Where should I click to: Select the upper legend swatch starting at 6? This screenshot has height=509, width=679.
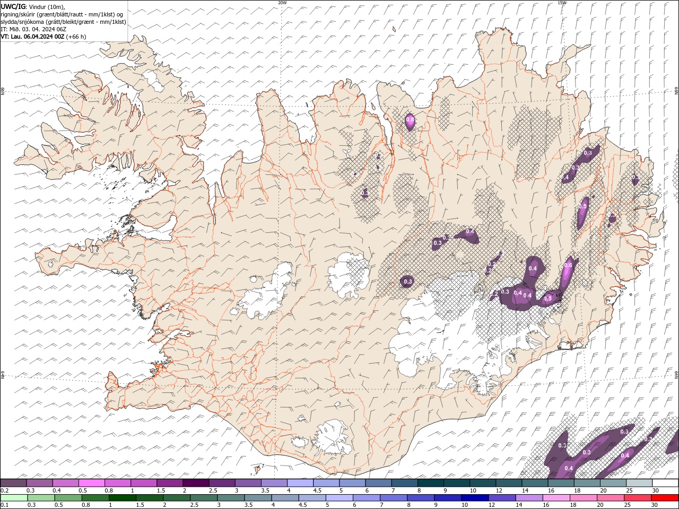click(x=378, y=483)
